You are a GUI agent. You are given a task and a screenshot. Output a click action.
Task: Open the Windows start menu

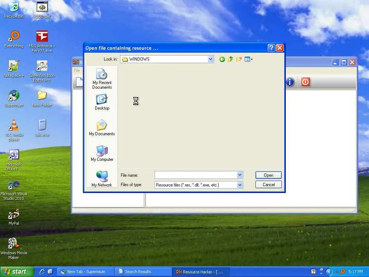(x=17, y=272)
